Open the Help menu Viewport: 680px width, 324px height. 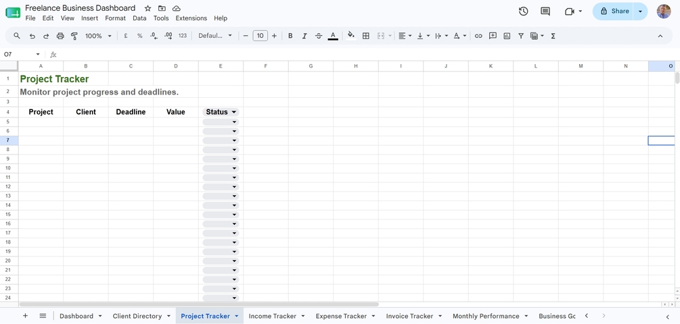coord(221,18)
